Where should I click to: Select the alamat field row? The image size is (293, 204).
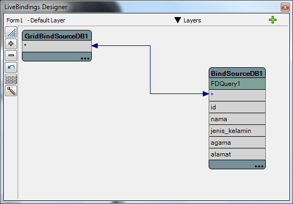click(237, 154)
